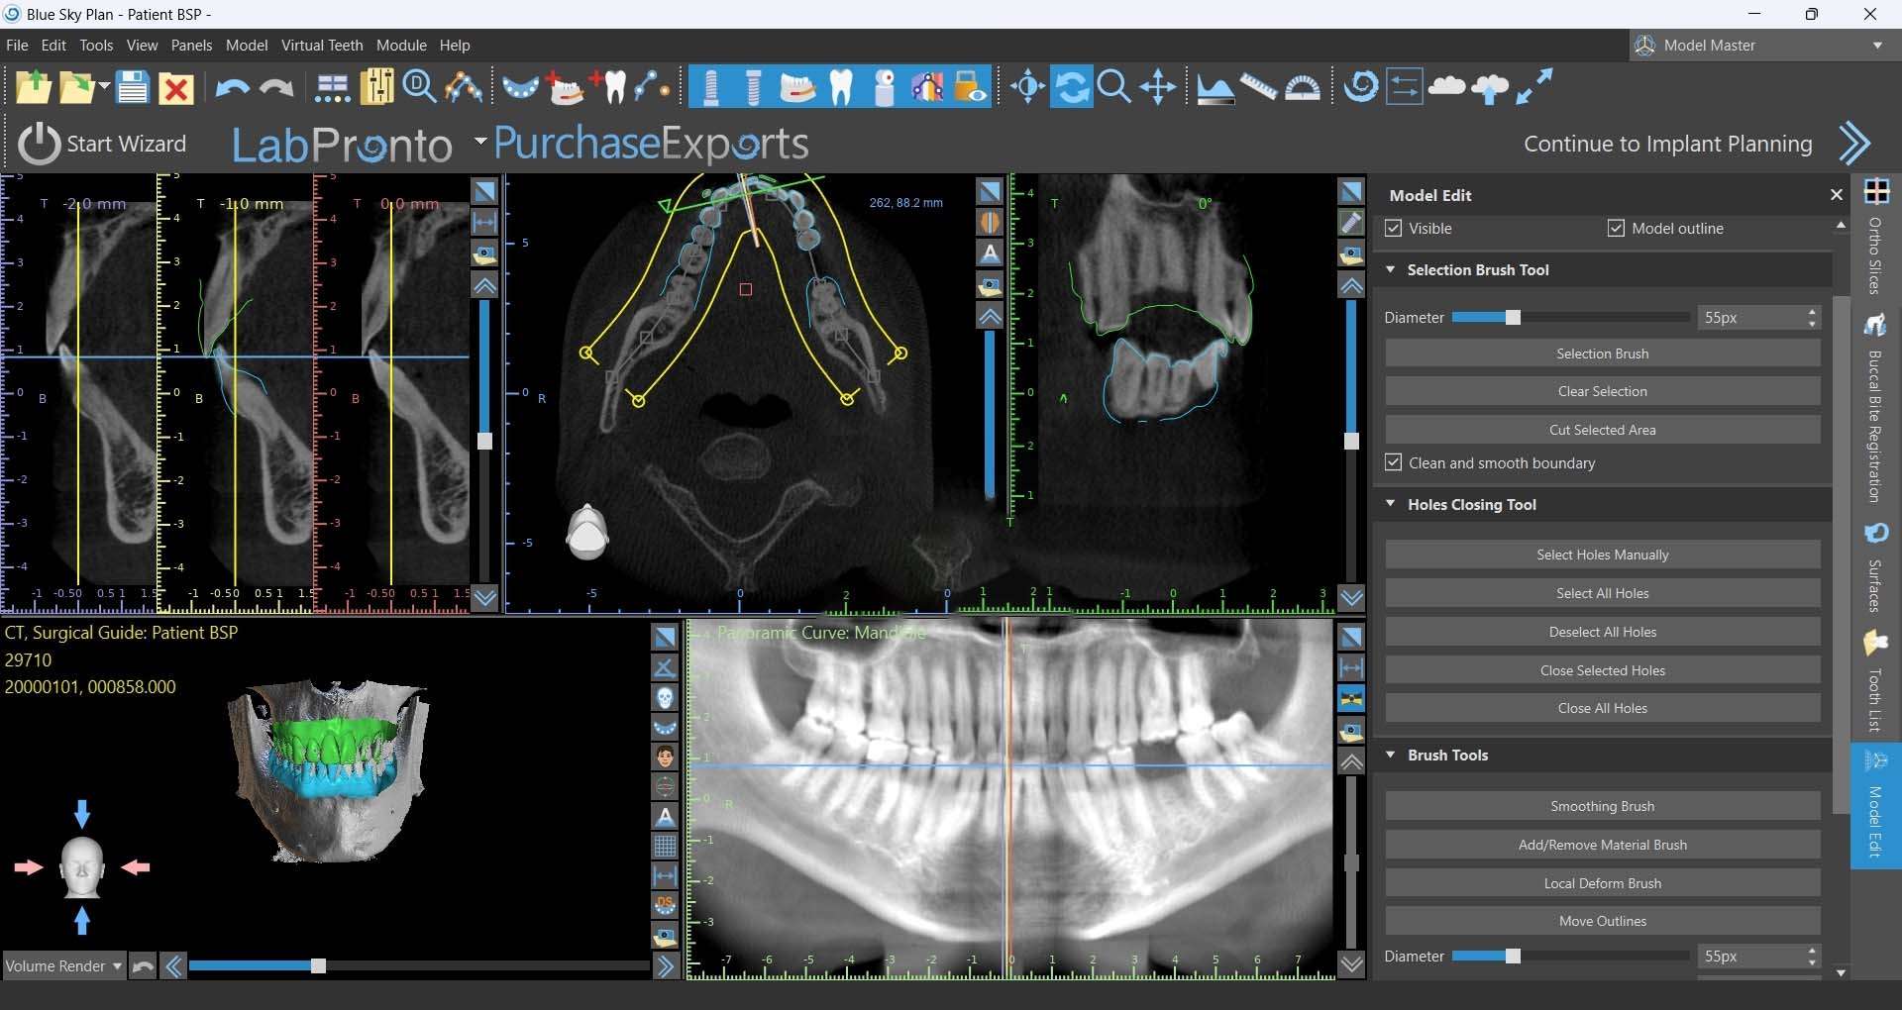The height and width of the screenshot is (1010, 1902).
Task: Select the protractor angle measurement tool
Action: point(1302,88)
